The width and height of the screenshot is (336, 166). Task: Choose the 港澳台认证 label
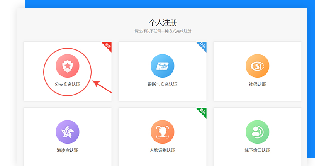[x=68, y=150]
